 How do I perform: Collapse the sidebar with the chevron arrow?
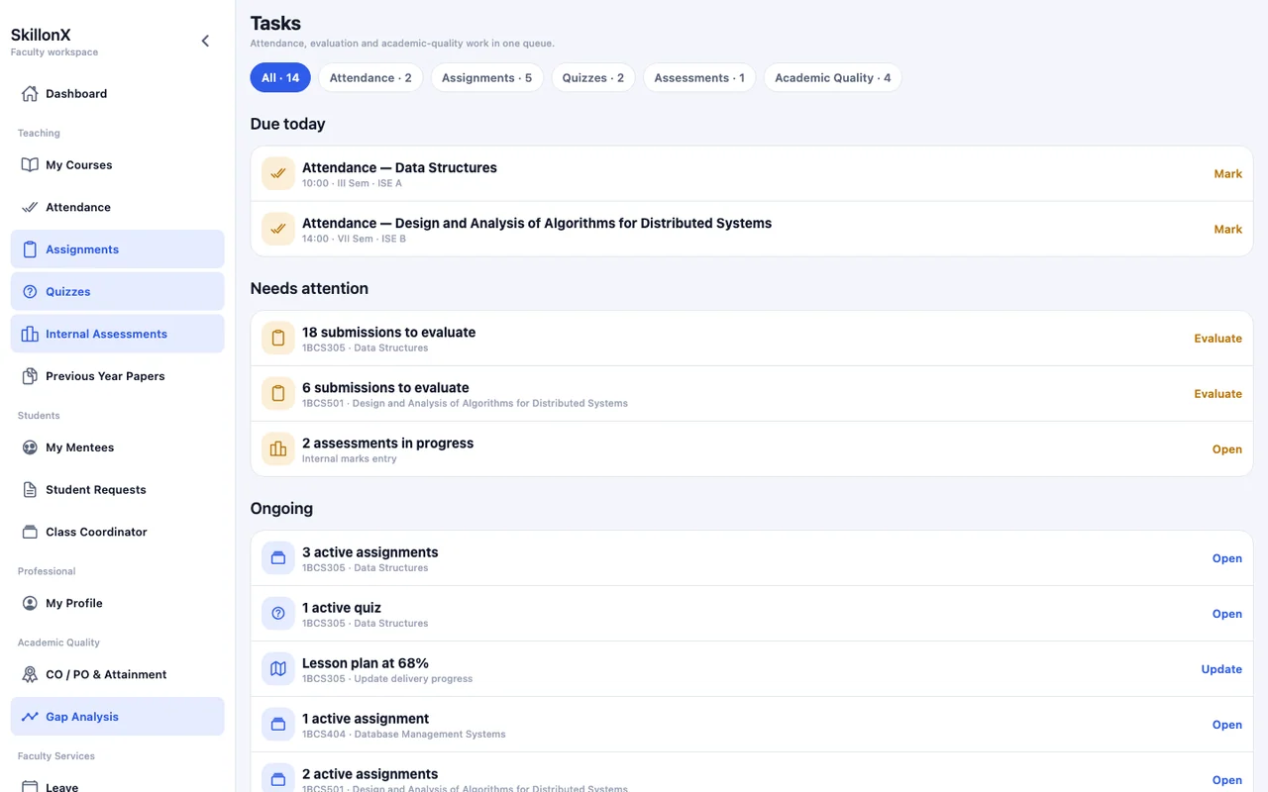[205, 41]
